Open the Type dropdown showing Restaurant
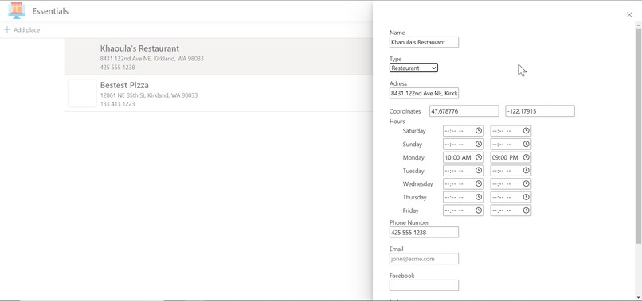 tap(413, 68)
